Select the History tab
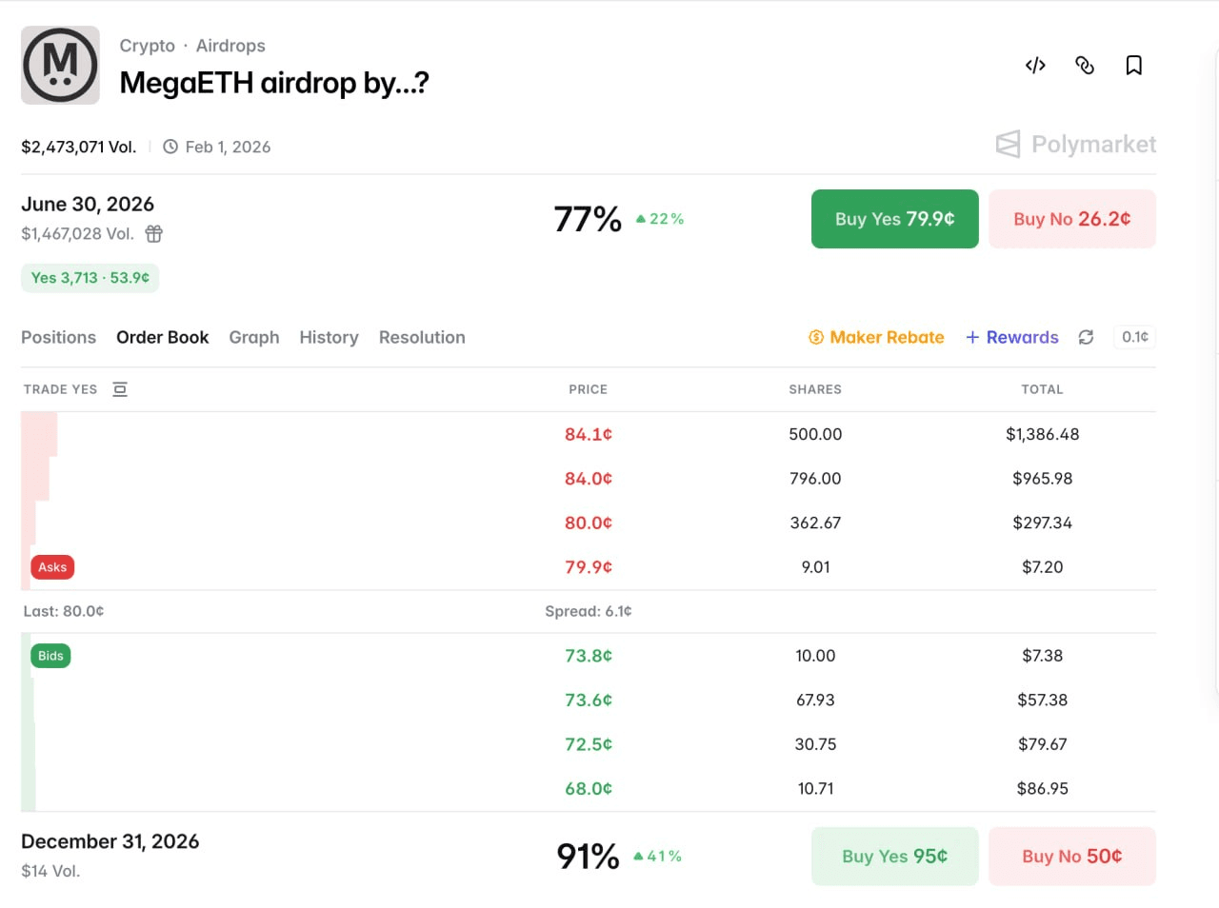Image resolution: width=1219 pixels, height=908 pixels. coord(329,337)
